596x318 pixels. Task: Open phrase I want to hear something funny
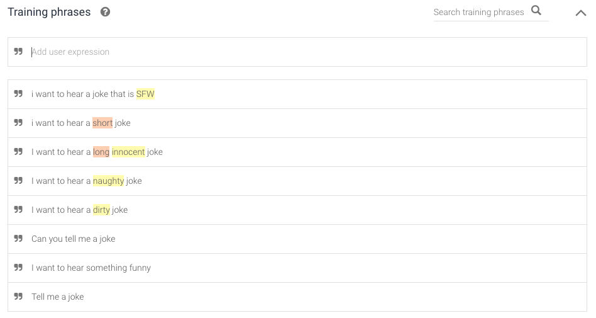pyautogui.click(x=297, y=268)
